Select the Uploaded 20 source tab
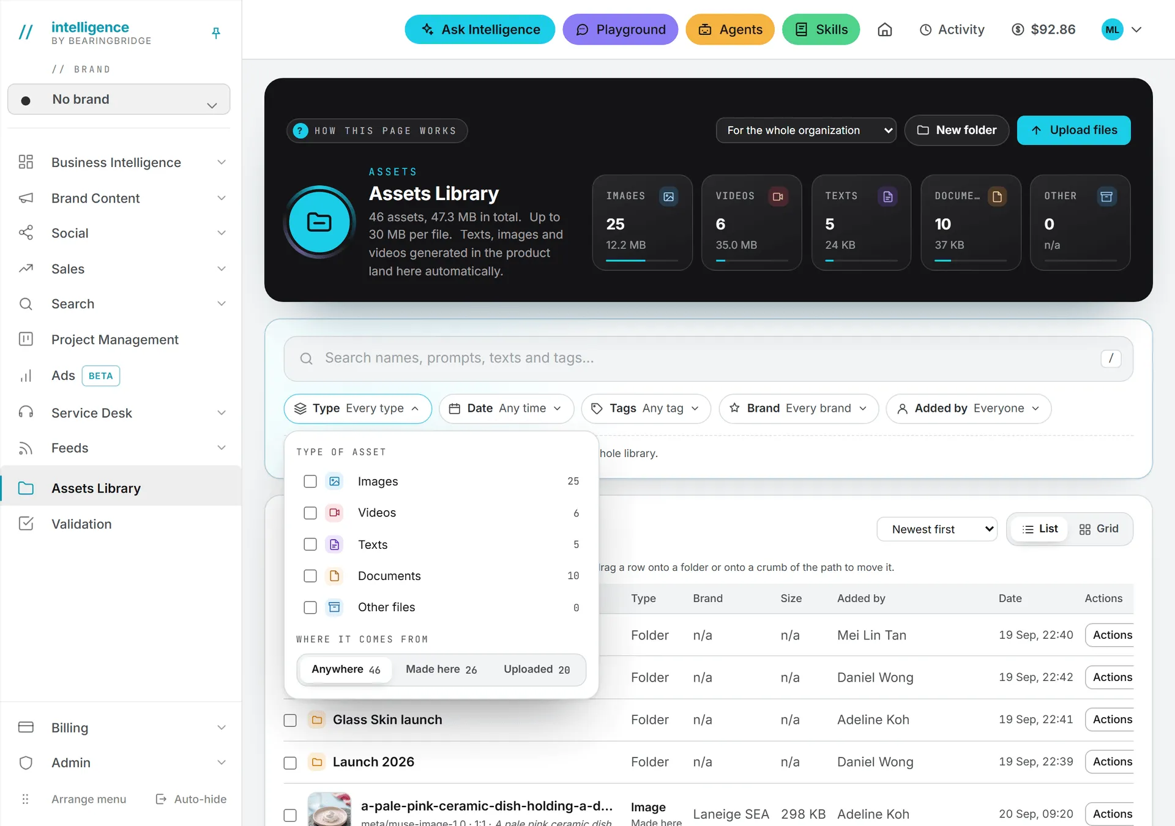The width and height of the screenshot is (1175, 826). pos(537,669)
